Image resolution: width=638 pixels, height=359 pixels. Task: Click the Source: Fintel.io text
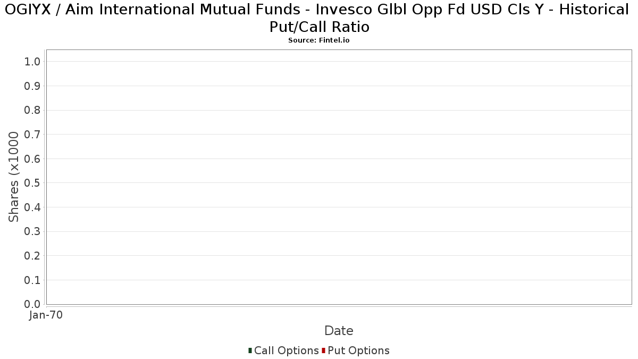click(x=319, y=40)
